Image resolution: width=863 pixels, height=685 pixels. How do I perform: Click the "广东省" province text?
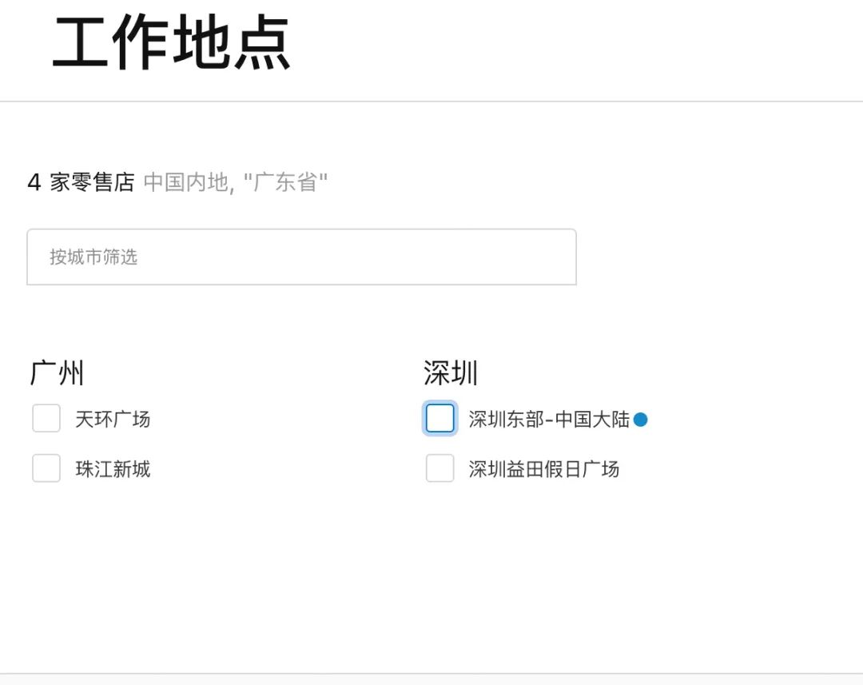[285, 182]
